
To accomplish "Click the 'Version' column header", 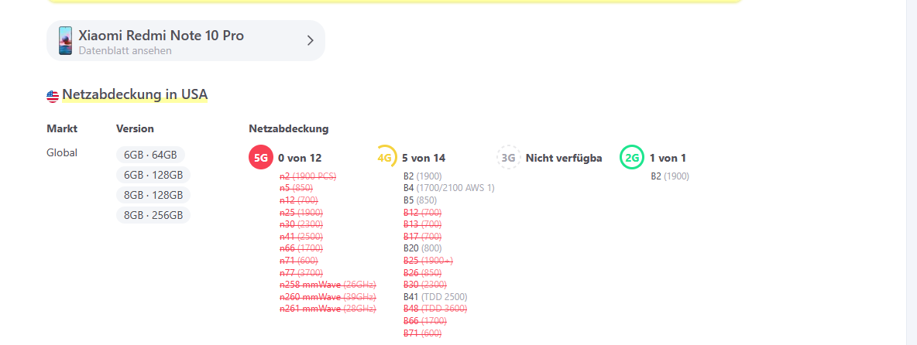I will 135,128.
